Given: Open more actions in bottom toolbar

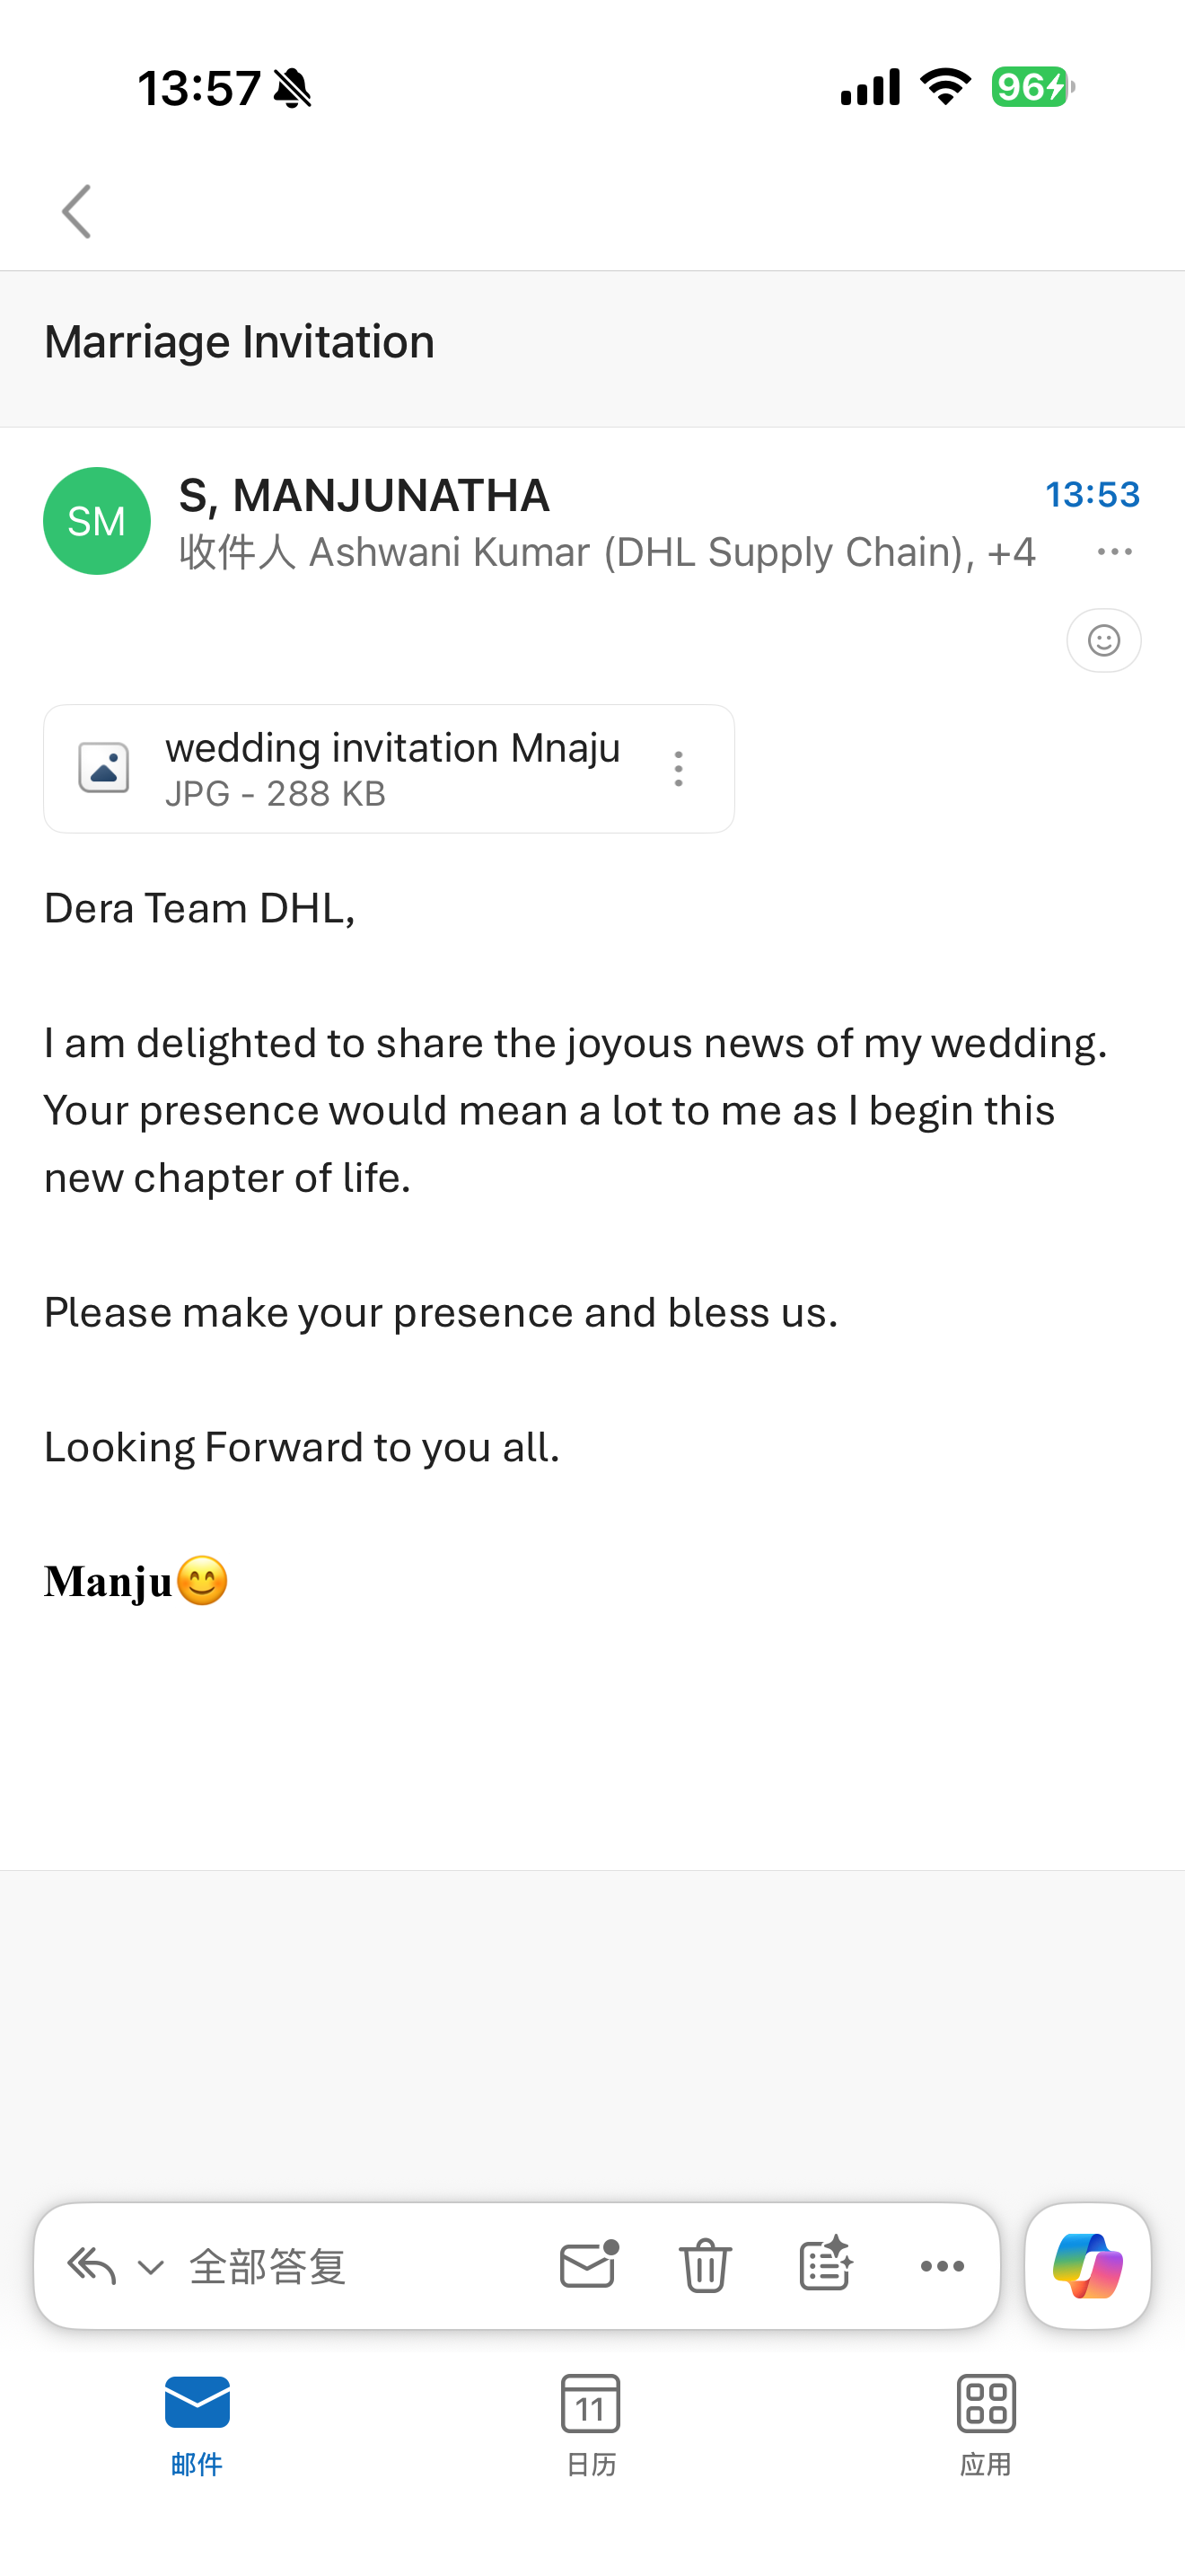Looking at the screenshot, I should click(x=943, y=2266).
